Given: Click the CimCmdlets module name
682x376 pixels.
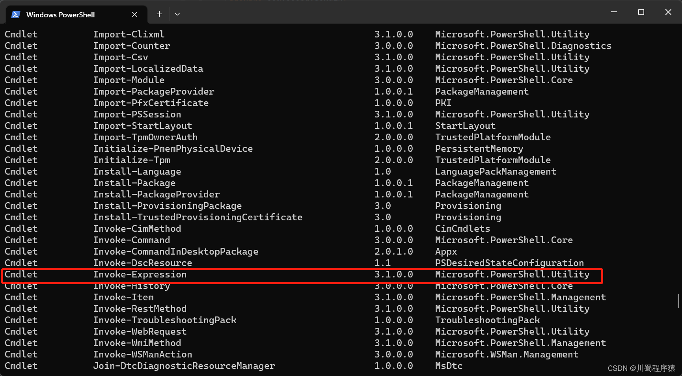Looking at the screenshot, I should click(x=463, y=229).
